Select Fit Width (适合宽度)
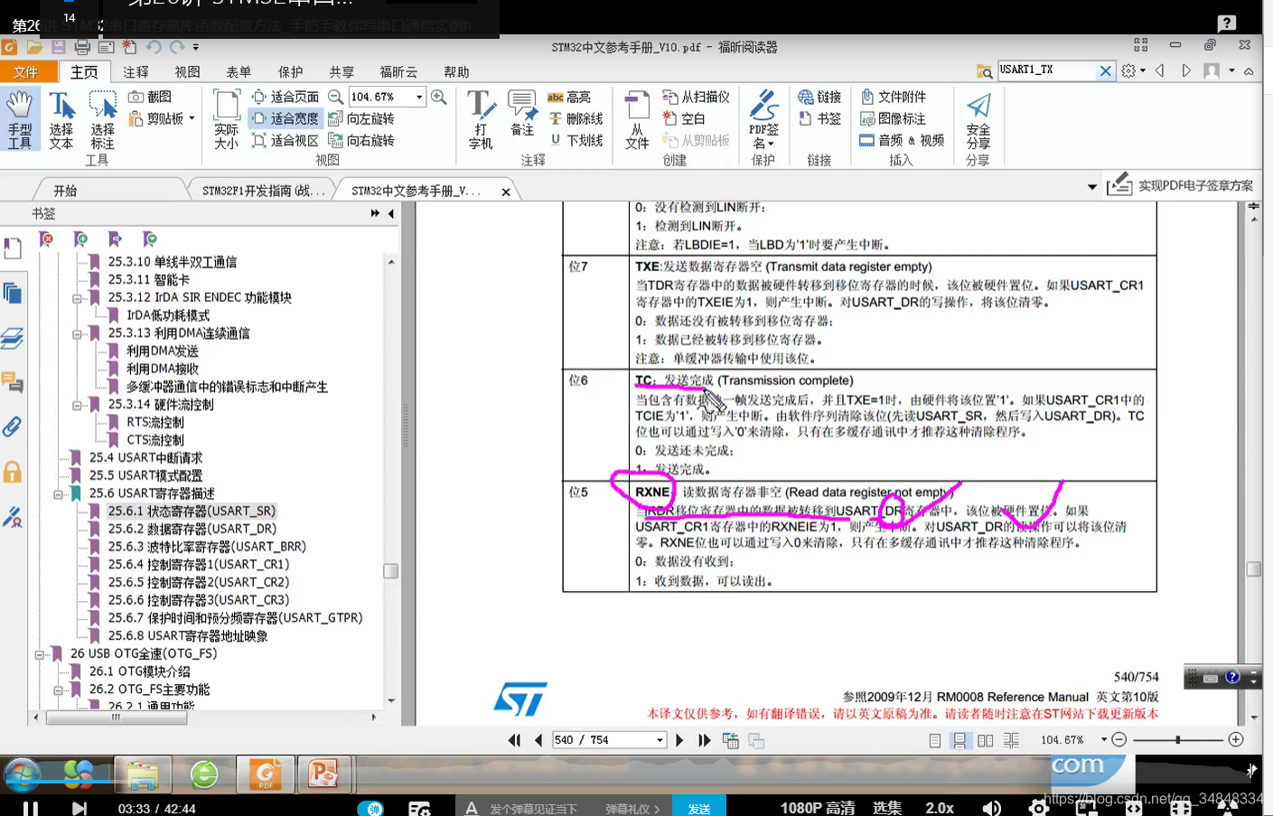 point(285,118)
